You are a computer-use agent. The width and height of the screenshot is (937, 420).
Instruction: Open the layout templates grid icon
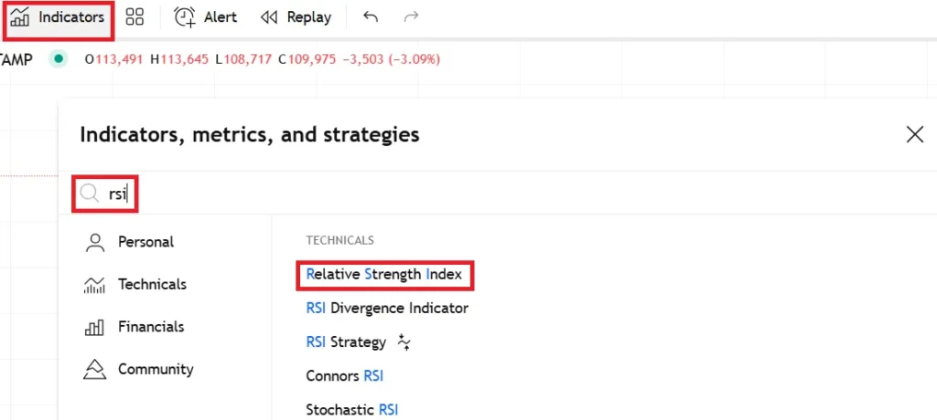[x=135, y=17]
